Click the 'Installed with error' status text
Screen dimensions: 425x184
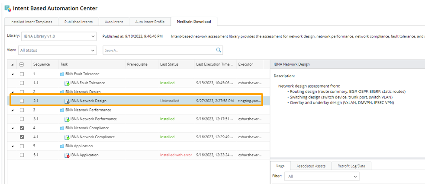(x=176, y=155)
